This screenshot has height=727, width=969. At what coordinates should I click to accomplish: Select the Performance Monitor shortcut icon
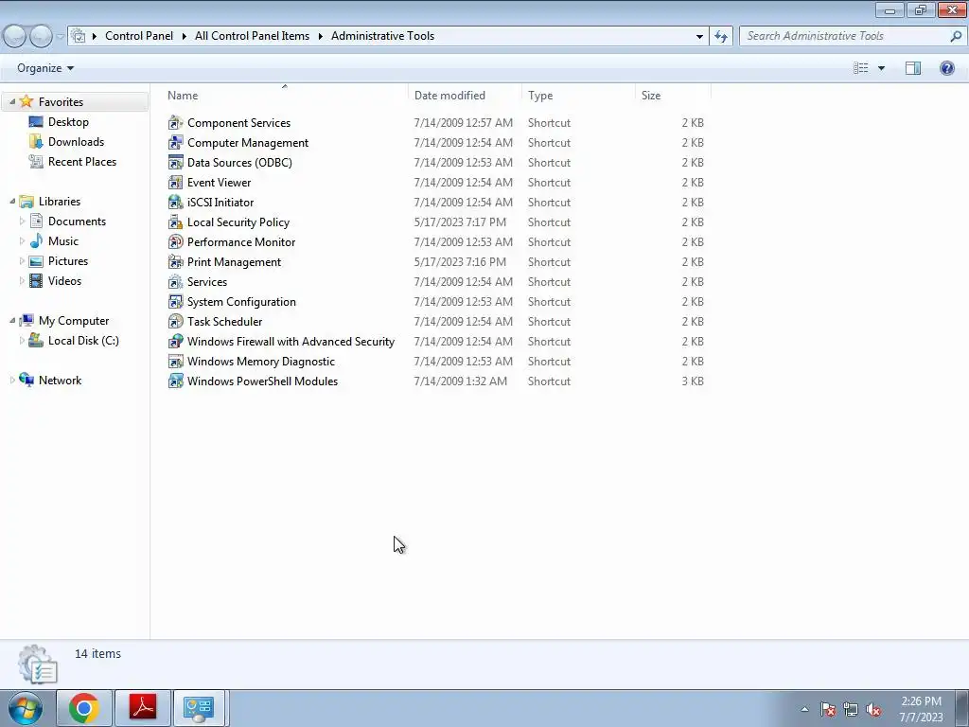click(x=175, y=241)
